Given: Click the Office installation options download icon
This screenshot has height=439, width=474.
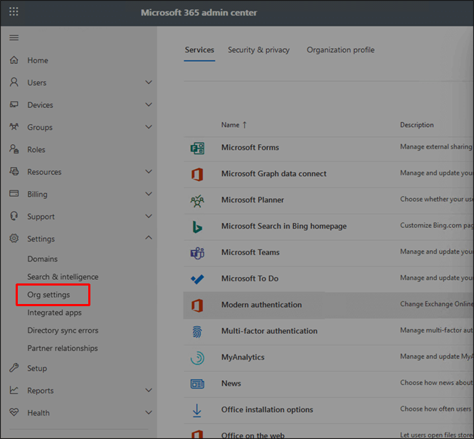Looking at the screenshot, I should (197, 410).
